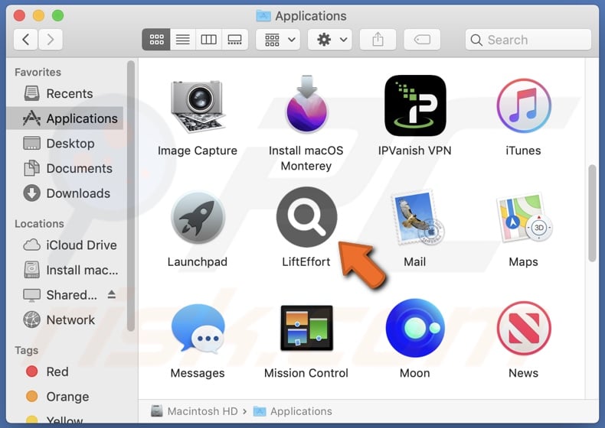This screenshot has width=605, height=428.
Task: Click into the Search field
Action: click(528, 40)
